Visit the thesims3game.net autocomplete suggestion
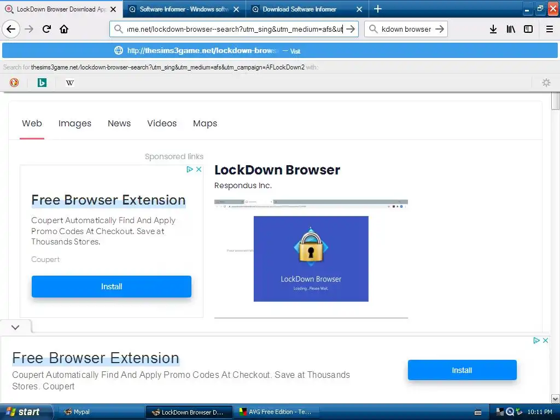The width and height of the screenshot is (560, 420). click(280, 50)
